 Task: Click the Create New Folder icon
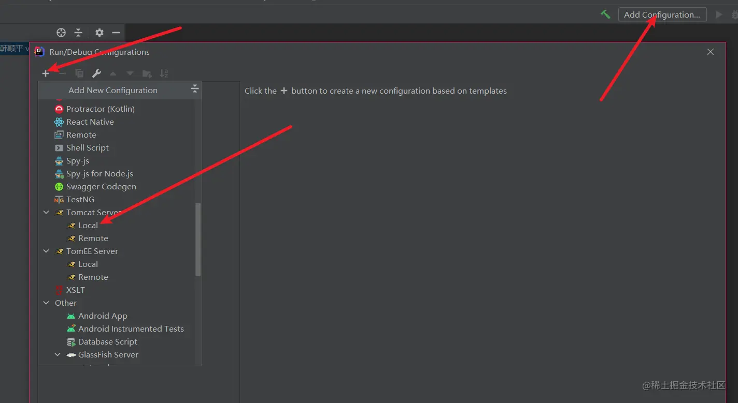(x=147, y=73)
